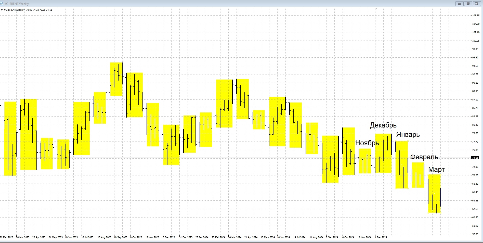The height and width of the screenshot is (243, 483).
Task: Click the OHLC values 70.90 74.32 70.89 74.11
Action: 39,10
